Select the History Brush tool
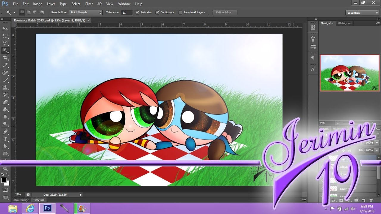Screen dimensions: 381x214 coord(5,95)
